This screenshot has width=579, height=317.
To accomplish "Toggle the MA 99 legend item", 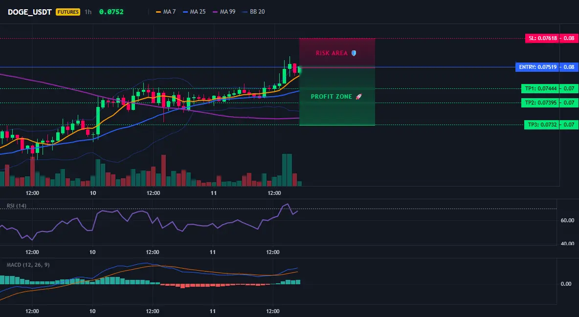I will click(224, 12).
